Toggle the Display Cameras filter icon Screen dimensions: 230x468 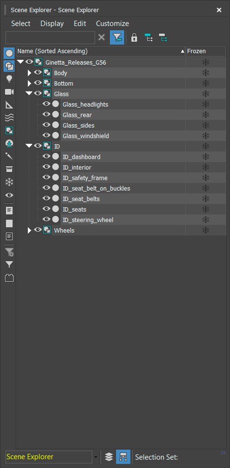[9, 92]
